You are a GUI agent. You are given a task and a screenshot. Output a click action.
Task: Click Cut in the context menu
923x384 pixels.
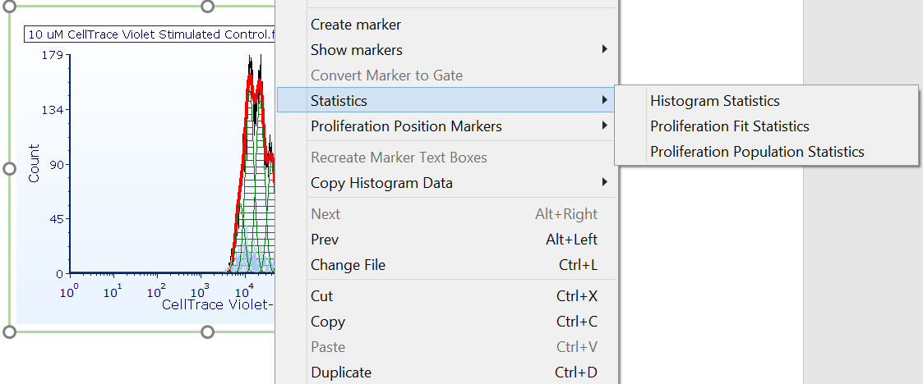pyautogui.click(x=321, y=296)
